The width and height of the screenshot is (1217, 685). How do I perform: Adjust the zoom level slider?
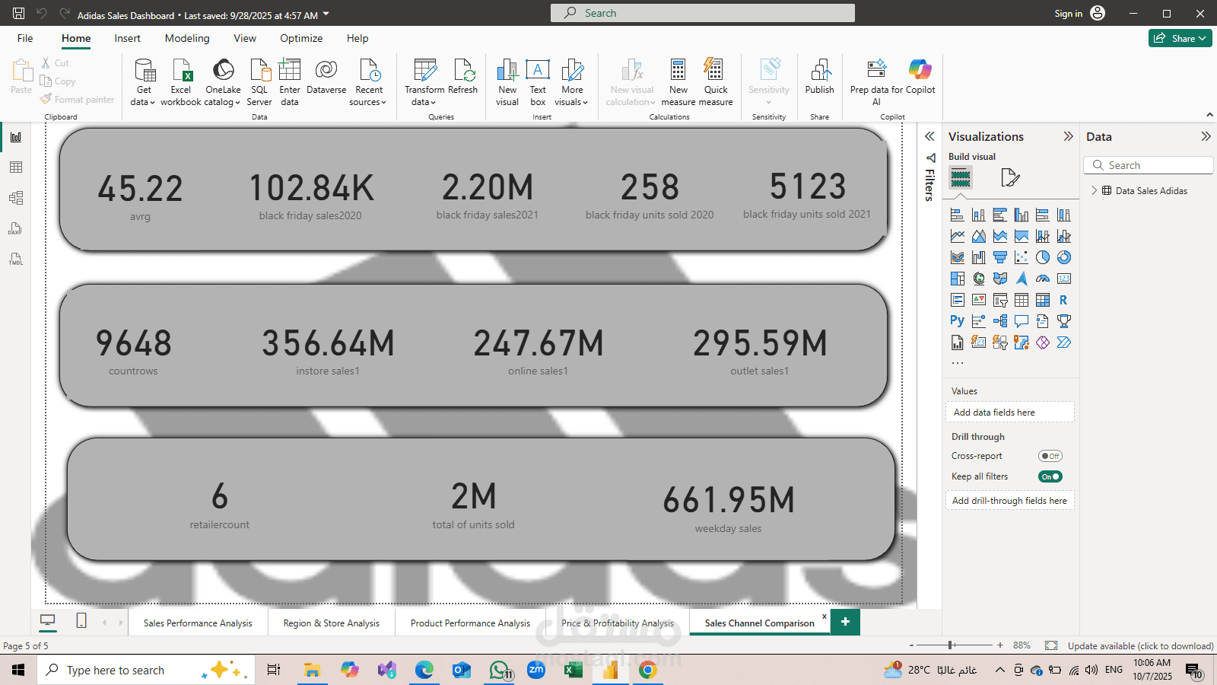pos(951,645)
